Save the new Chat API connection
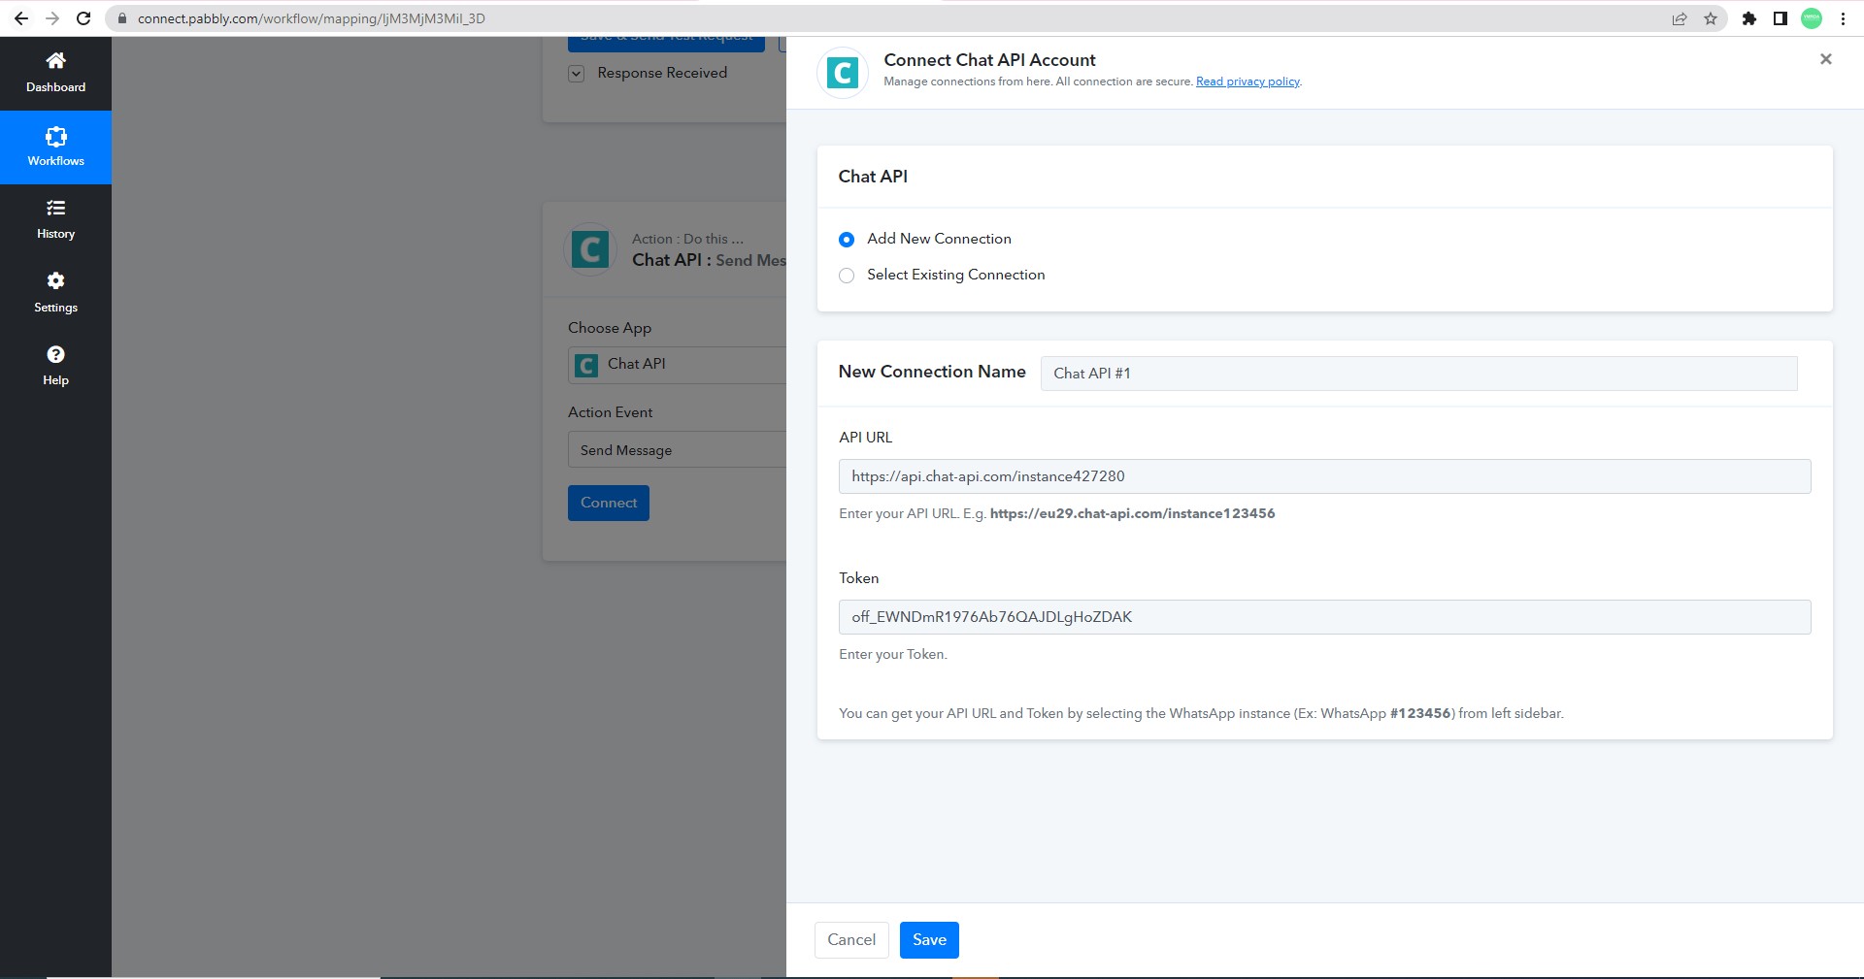Screen dimensions: 1864x979 tap(929, 939)
